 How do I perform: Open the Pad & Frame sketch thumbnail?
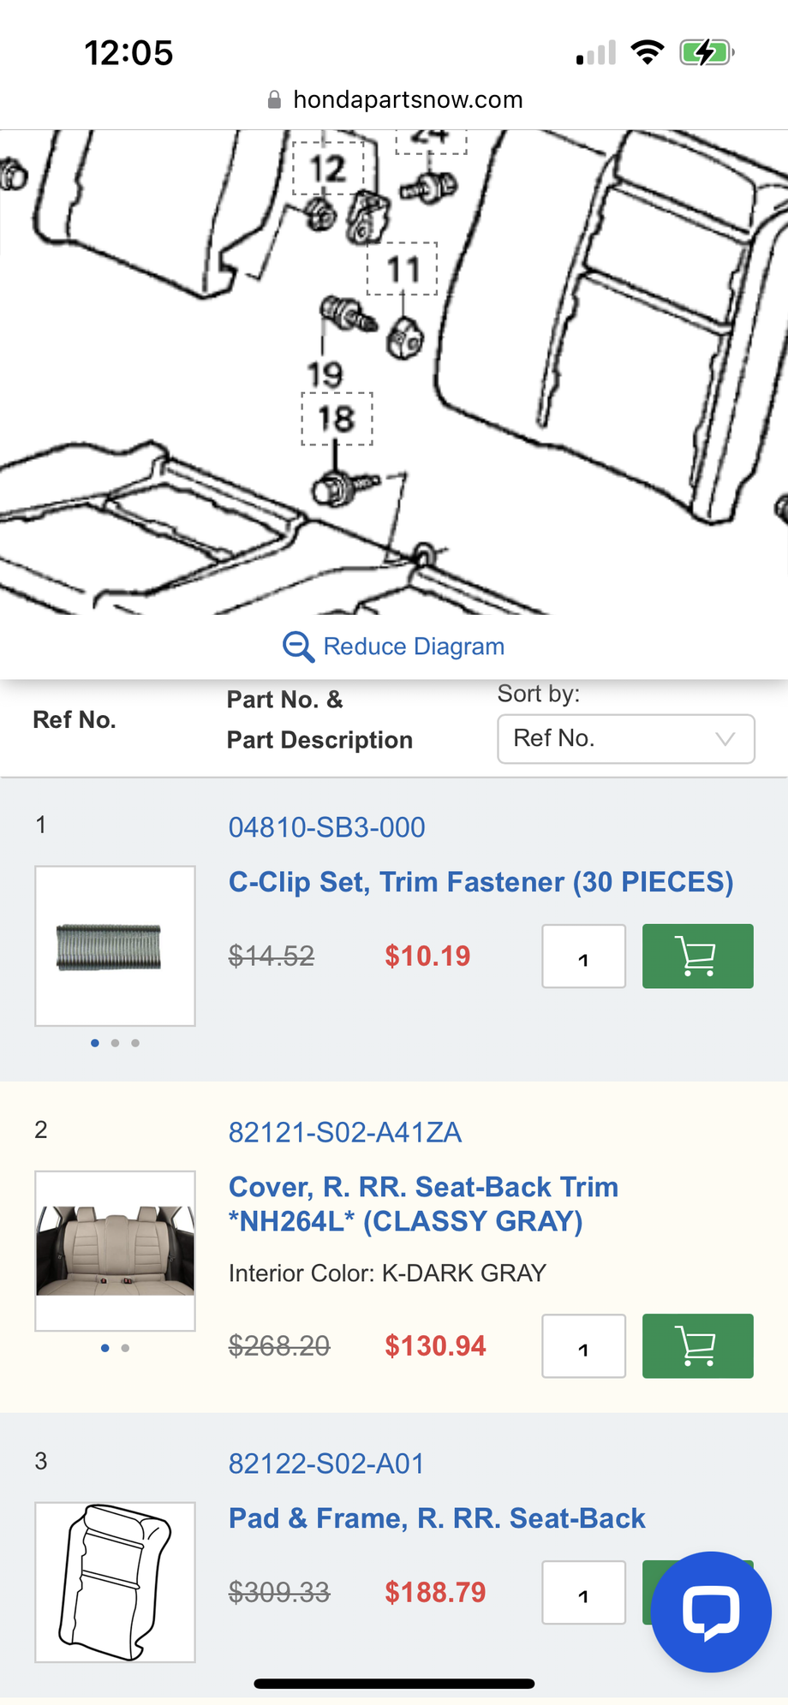point(115,1582)
